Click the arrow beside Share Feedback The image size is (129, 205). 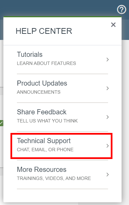pos(107,117)
